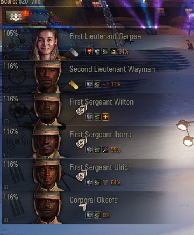Image resolution: width=194 pixels, height=235 pixels.
Task: Click the red explosion perk icon of Легран
Action: [x=89, y=52]
